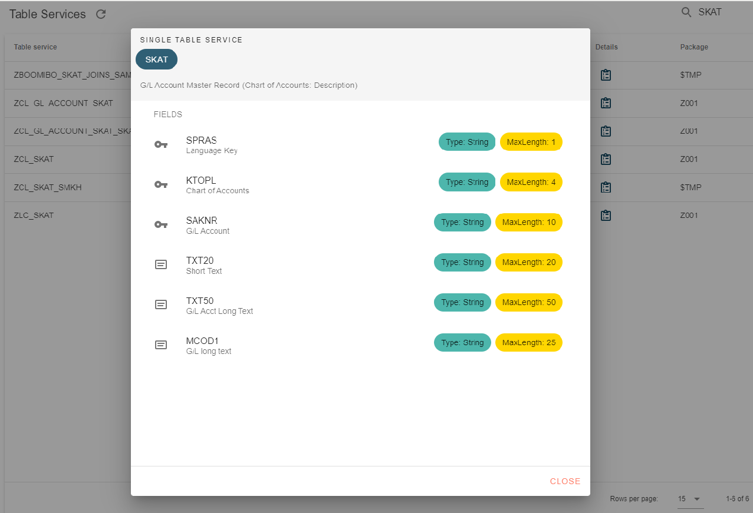Viewport: 753px width, 513px height.
Task: Click the text field icon beside TXT50
Action: (161, 305)
